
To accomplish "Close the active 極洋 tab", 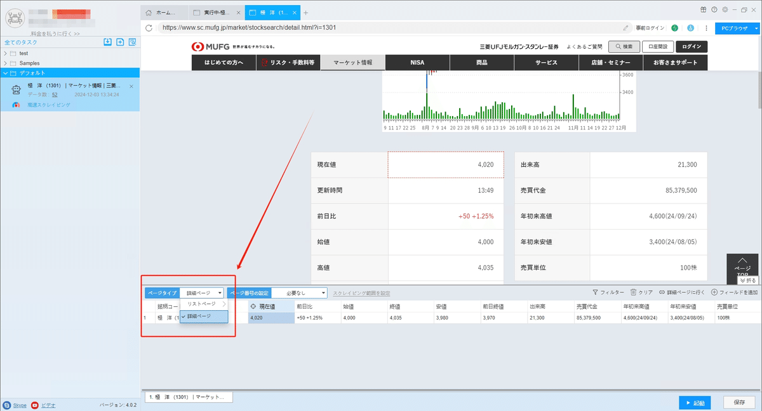I will [x=294, y=13].
